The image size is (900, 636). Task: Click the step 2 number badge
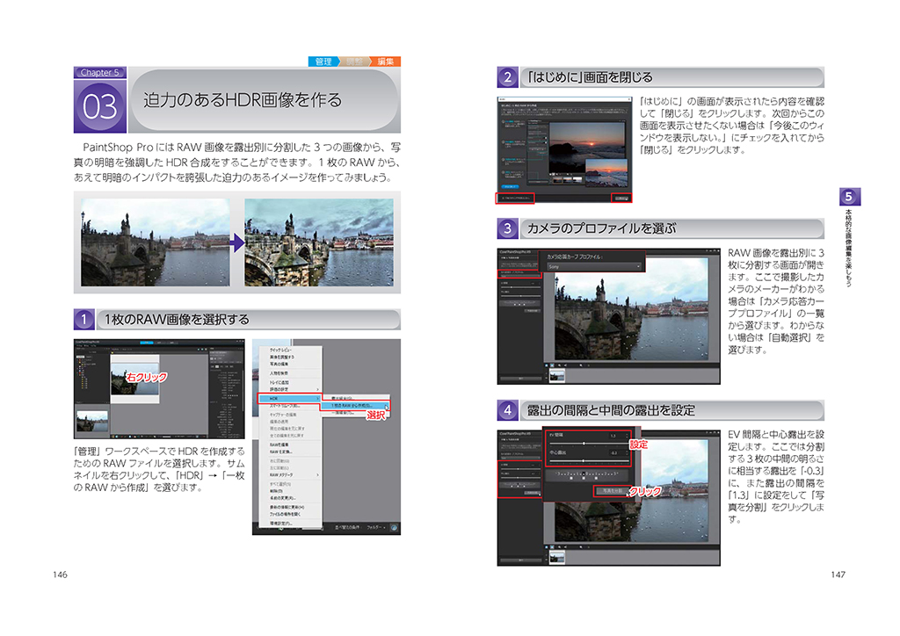pos(508,77)
